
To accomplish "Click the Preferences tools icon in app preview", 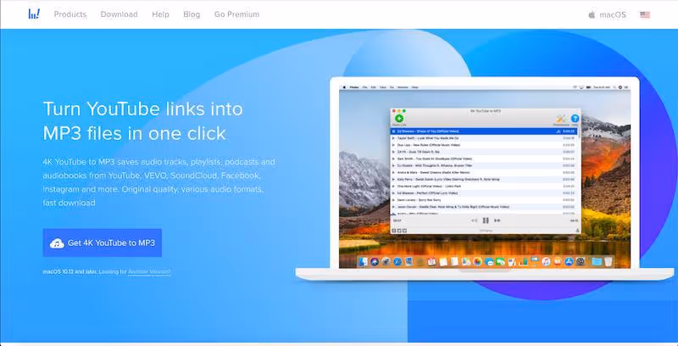I will tap(561, 119).
